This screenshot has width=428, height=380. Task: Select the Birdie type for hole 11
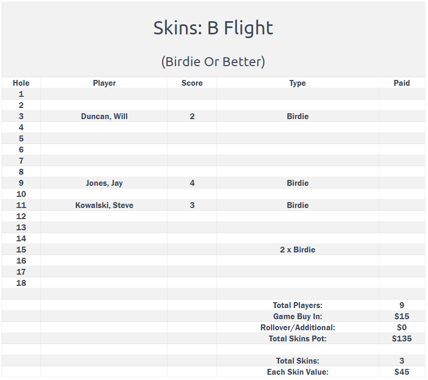[x=298, y=205]
